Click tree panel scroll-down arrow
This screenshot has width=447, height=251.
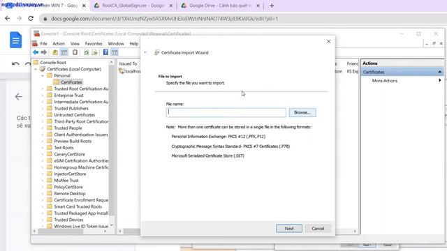click(112, 225)
